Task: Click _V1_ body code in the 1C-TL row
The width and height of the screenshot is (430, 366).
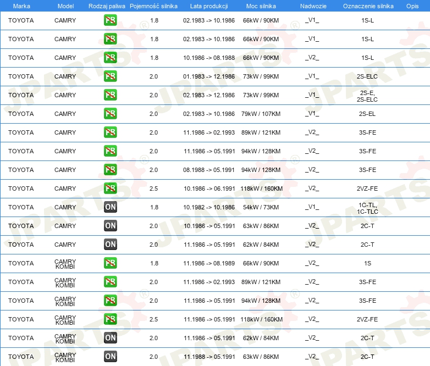Action: pos(312,207)
